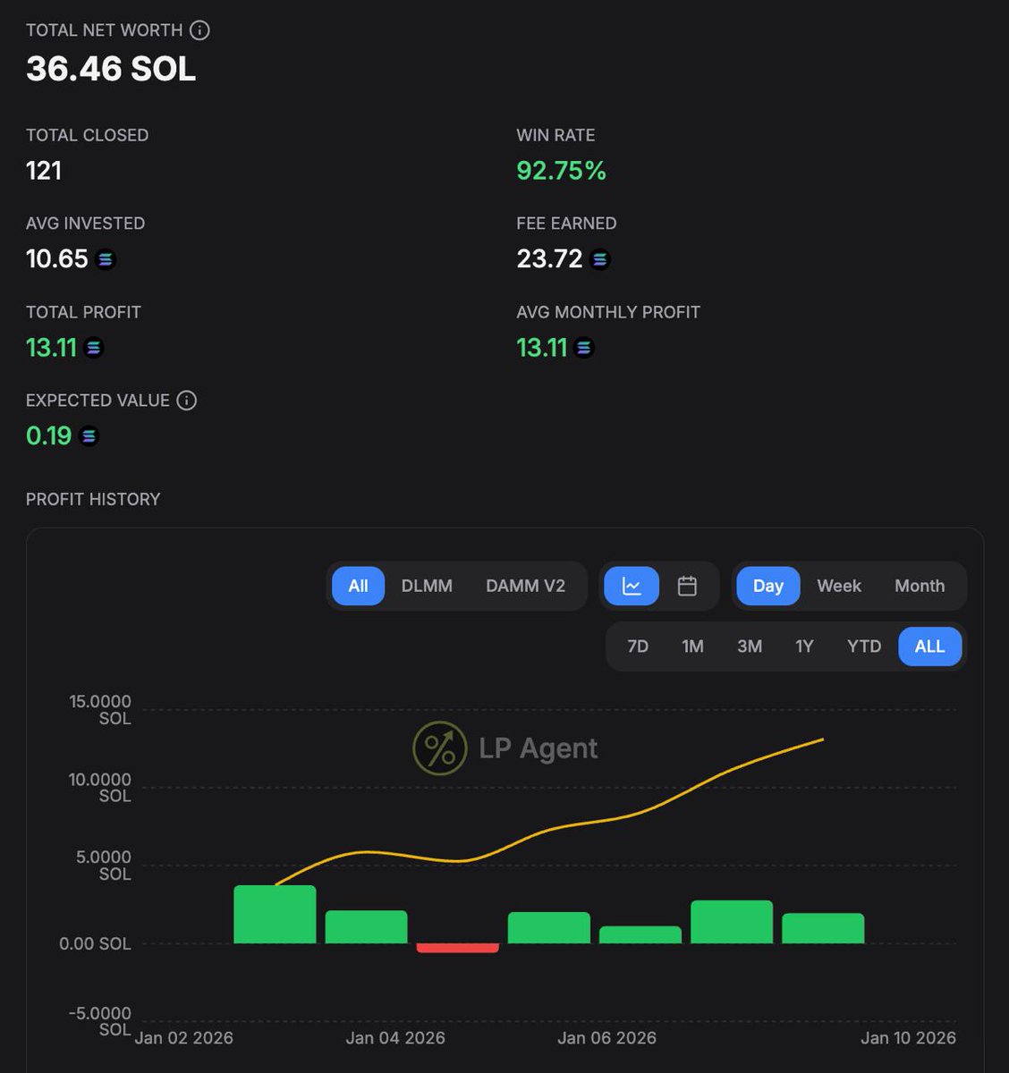The height and width of the screenshot is (1073, 1009).
Task: Click the Expected Value info icon
Action: click(186, 400)
